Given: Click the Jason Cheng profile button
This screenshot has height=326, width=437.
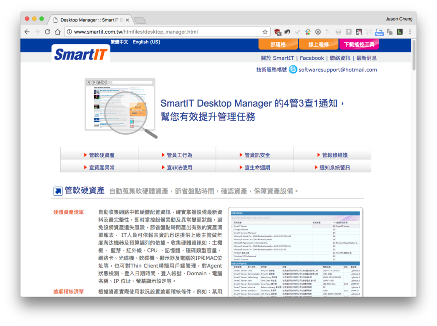Looking at the screenshot, I should pyautogui.click(x=399, y=19).
